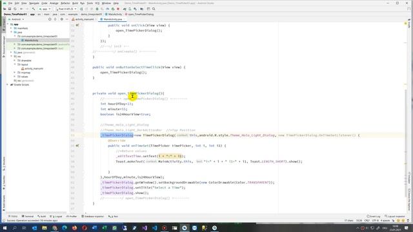
Task: Click the Save All toolbar icon
Action: tap(10, 9)
